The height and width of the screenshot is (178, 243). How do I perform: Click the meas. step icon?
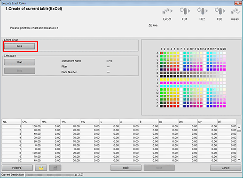pyautogui.click(x=235, y=11)
